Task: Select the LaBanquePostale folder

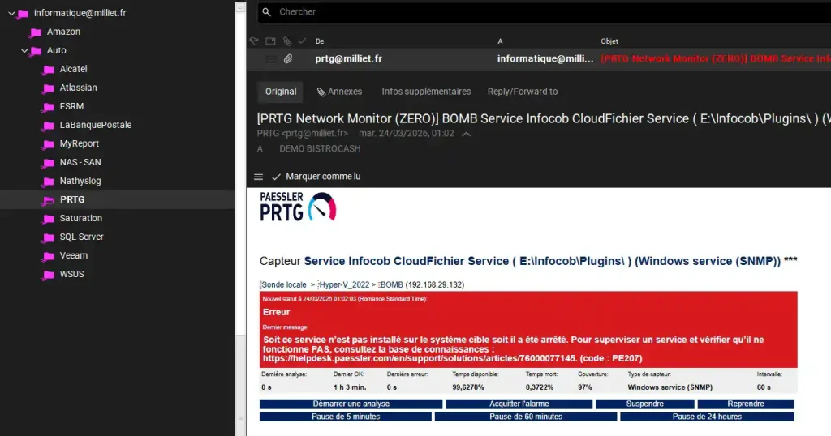Action: coord(96,125)
